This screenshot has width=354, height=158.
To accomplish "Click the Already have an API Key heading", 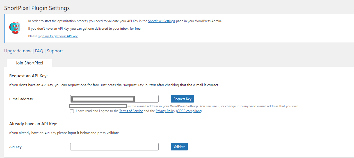I will [x=33, y=124].
